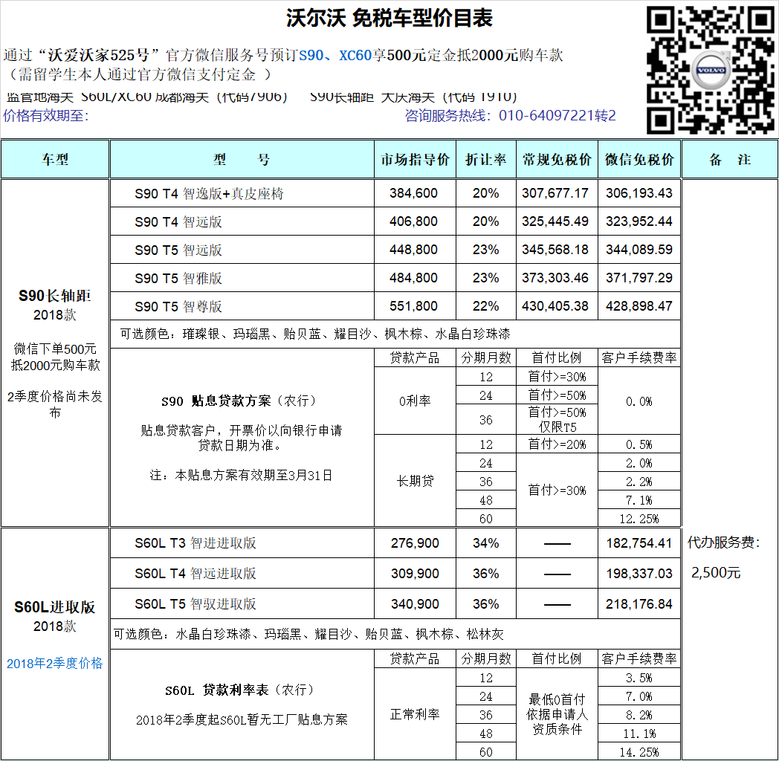Click blue 2018年2季度价格 text

coord(55,663)
